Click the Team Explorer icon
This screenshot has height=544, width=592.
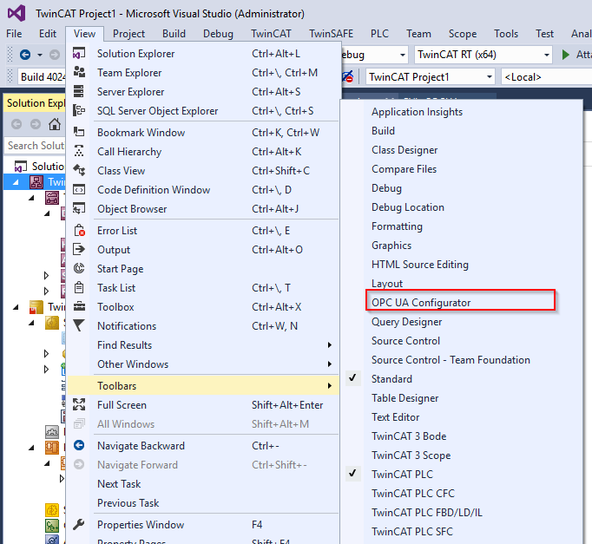[79, 72]
